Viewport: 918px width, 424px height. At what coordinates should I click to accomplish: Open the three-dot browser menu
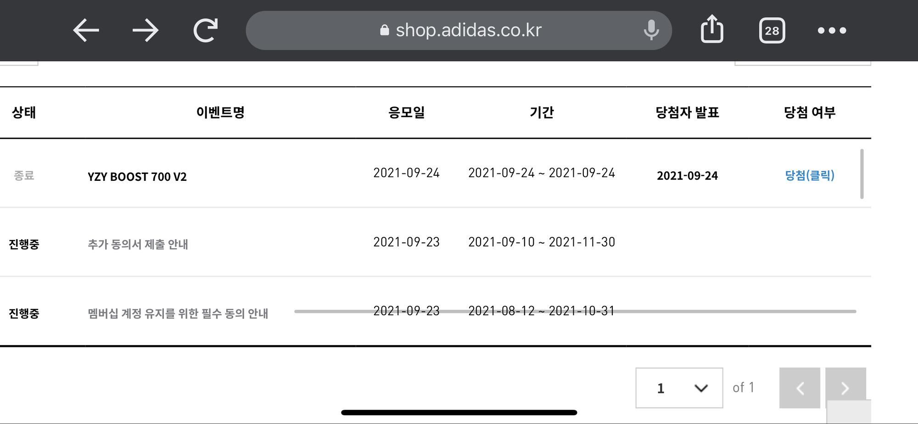(832, 31)
